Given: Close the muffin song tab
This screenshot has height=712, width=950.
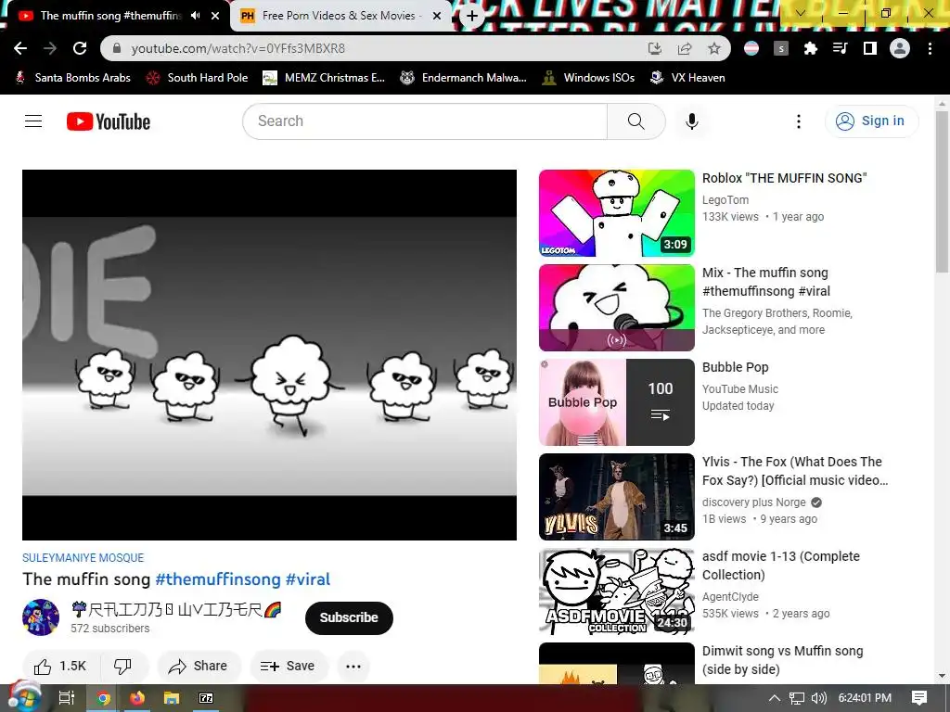Looking at the screenshot, I should (x=215, y=16).
